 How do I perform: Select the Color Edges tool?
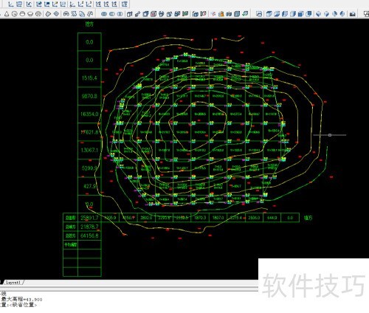pyautogui.click(x=195, y=14)
